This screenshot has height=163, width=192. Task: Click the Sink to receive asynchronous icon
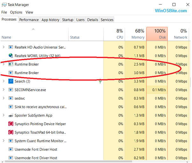[11, 107]
